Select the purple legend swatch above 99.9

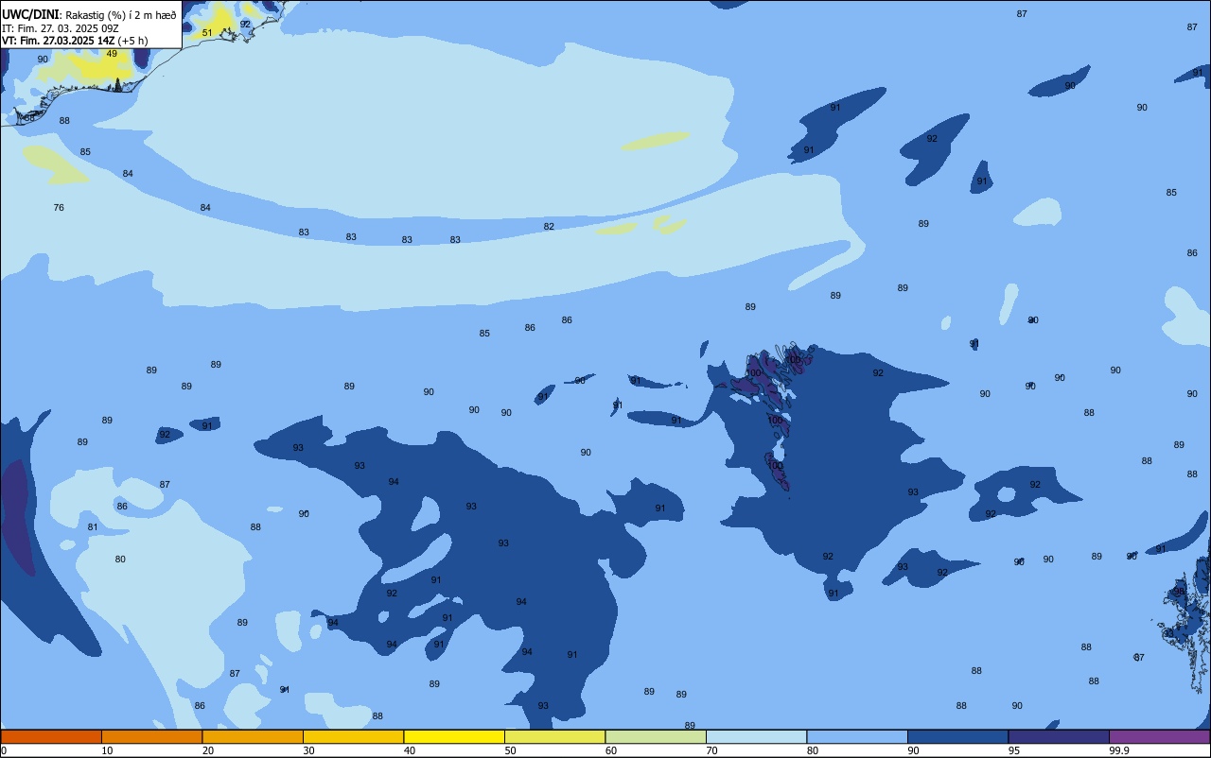[x=1159, y=736]
